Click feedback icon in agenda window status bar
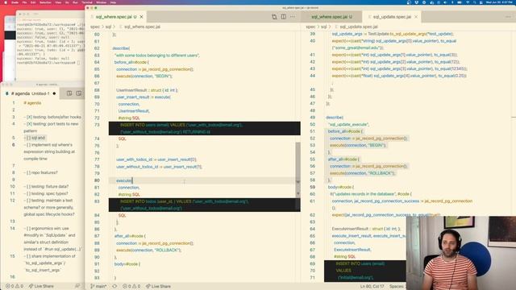Screen dimensions: 516x290 click(77, 286)
